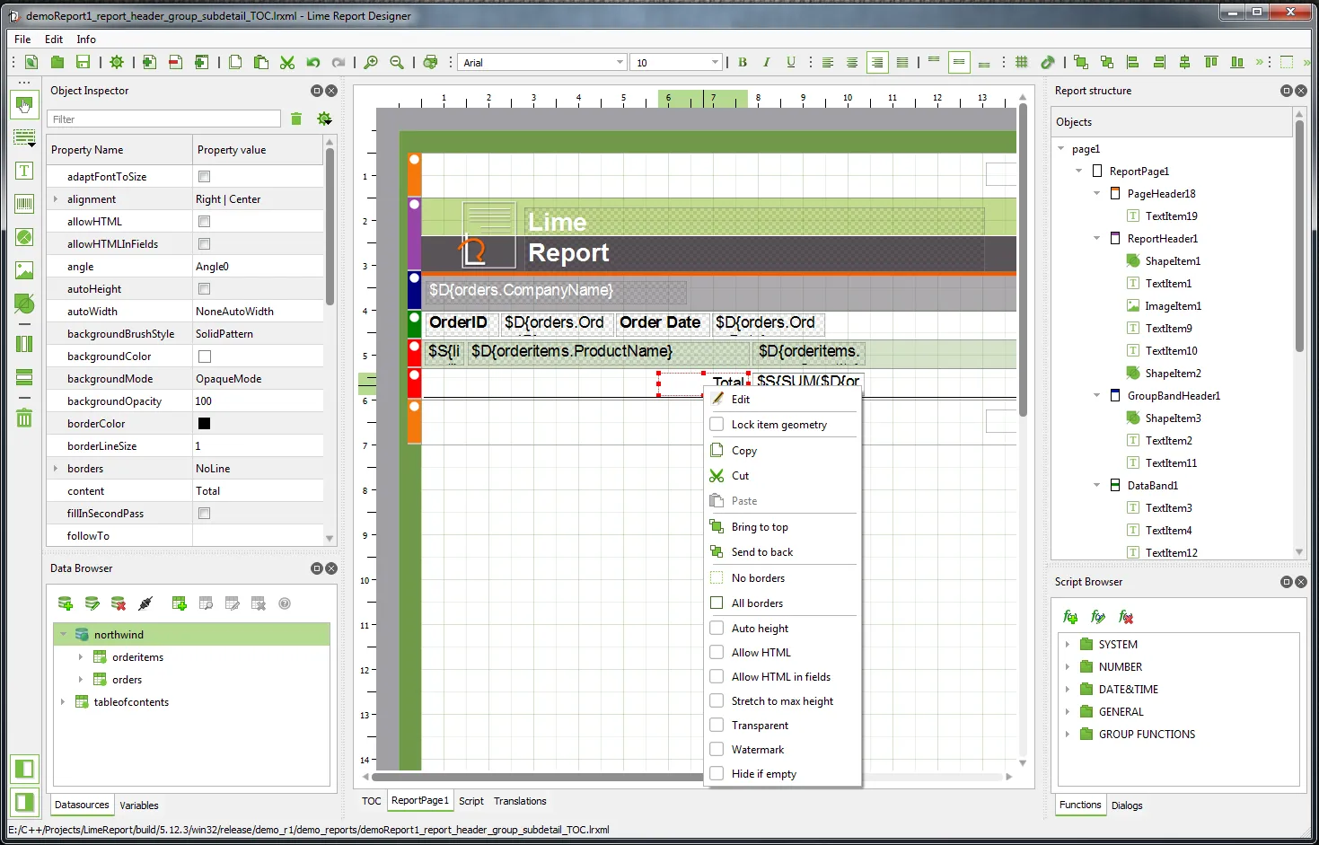Screen dimensions: 1319x845
Task: Open the report settings gear icon
Action: click(x=116, y=62)
